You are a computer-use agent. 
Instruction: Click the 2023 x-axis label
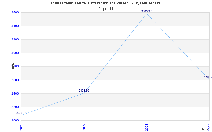pos(147,127)
